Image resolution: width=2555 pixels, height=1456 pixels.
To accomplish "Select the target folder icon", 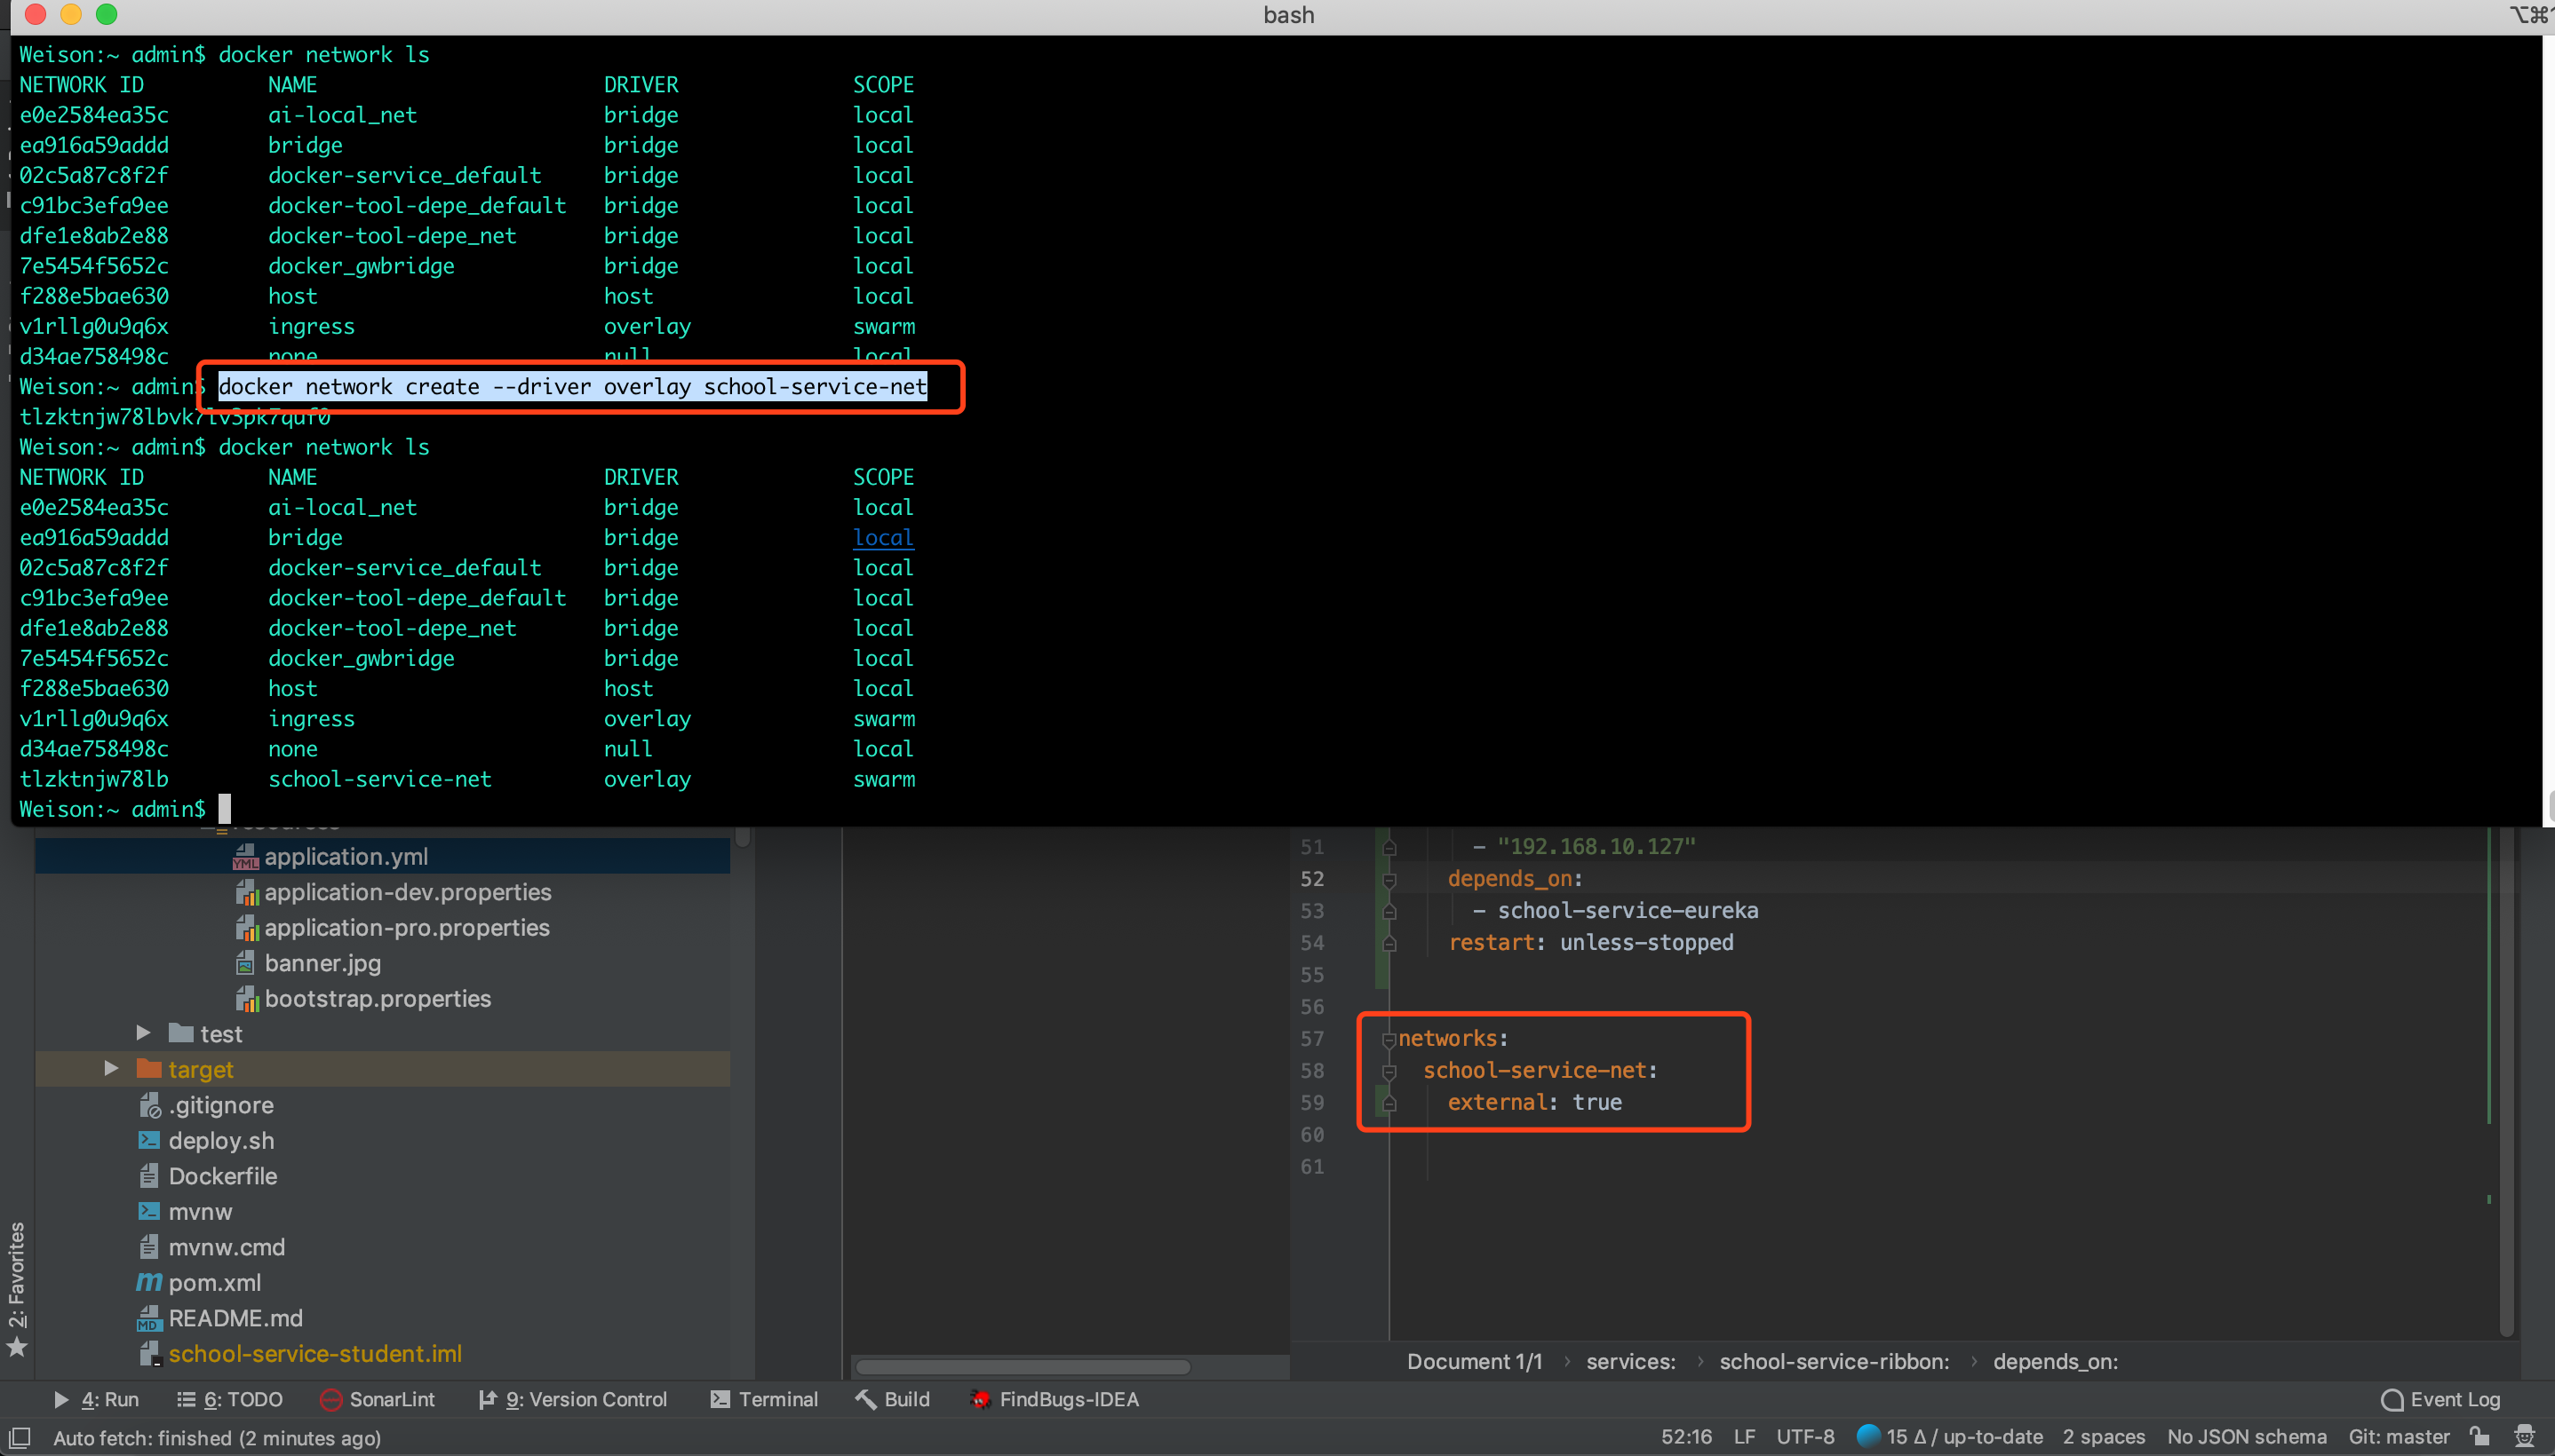I will (149, 1068).
